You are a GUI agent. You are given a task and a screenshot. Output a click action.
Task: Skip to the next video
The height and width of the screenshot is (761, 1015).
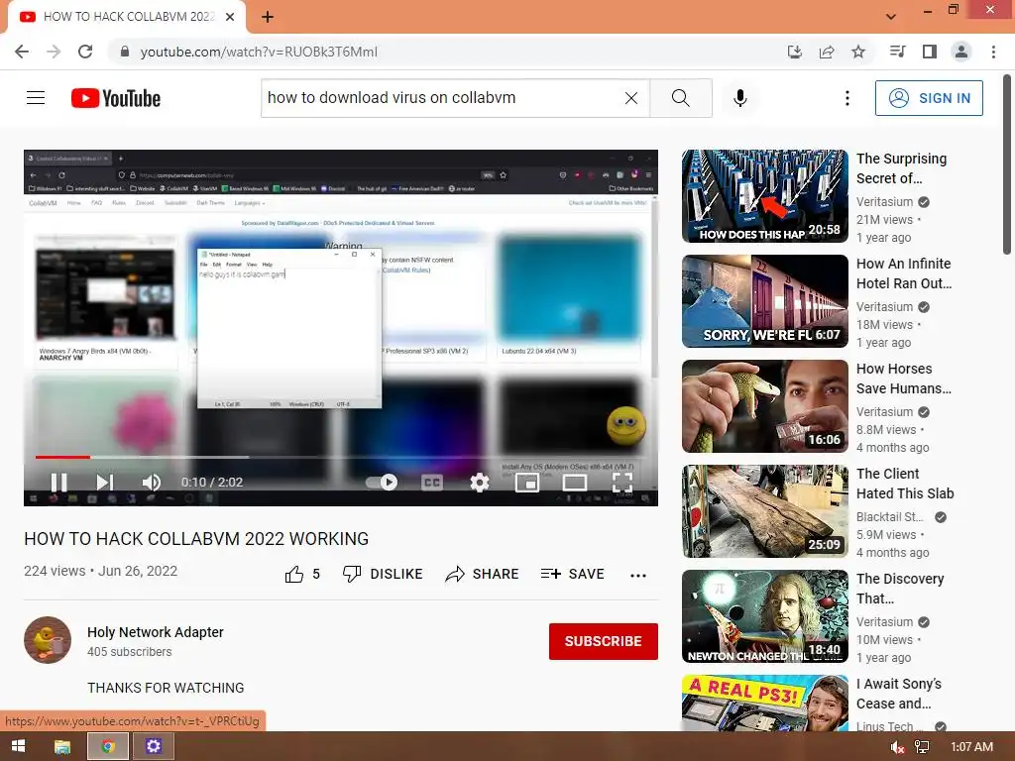coord(105,483)
